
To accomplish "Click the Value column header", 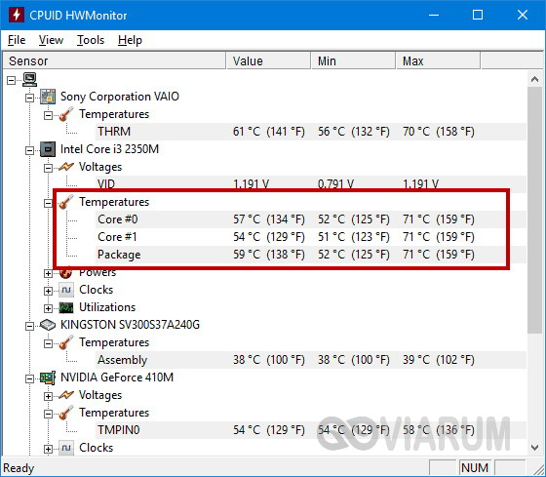I will pos(268,61).
